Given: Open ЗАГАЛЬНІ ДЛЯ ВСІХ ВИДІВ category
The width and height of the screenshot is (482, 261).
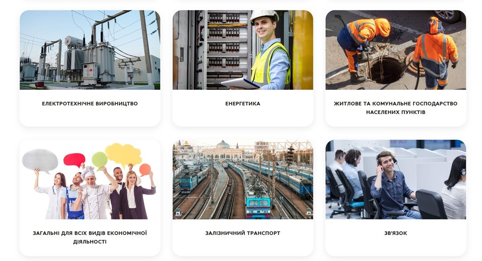Looking at the screenshot, I should 90,237.
